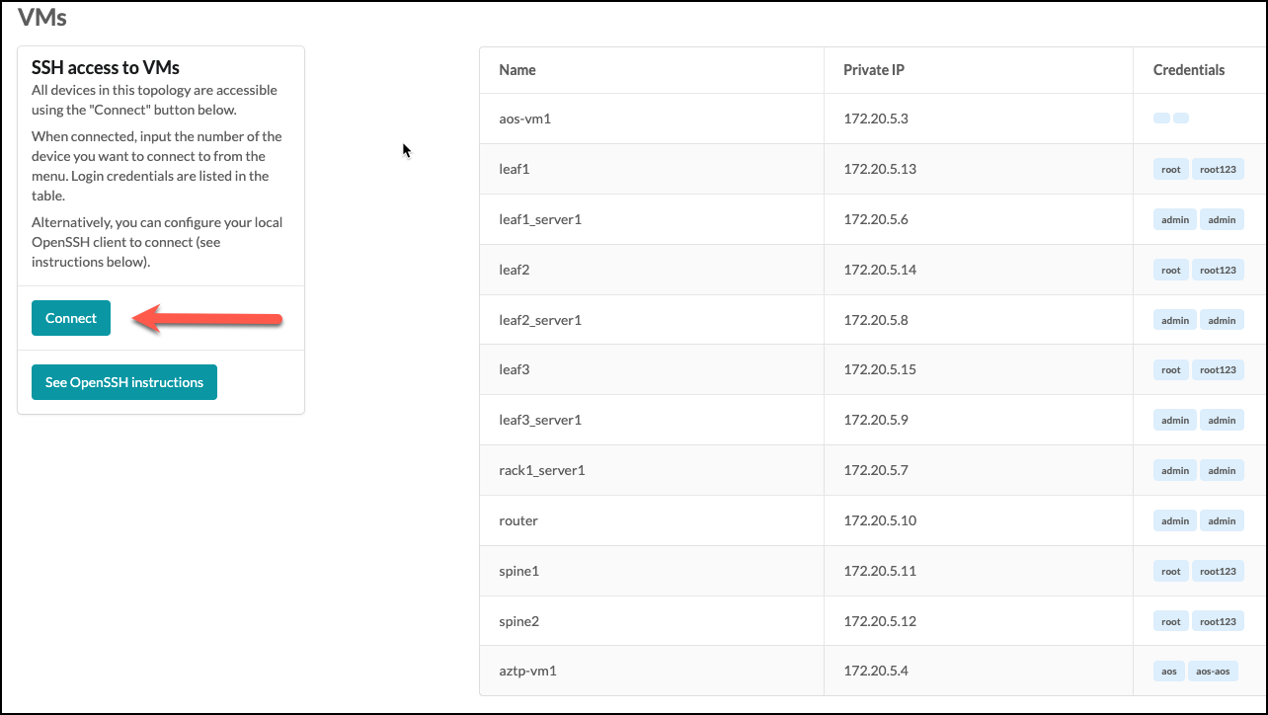Viewport: 1268px width, 715px height.
Task: Copy the admin password for leaf3_server1
Action: point(1222,420)
